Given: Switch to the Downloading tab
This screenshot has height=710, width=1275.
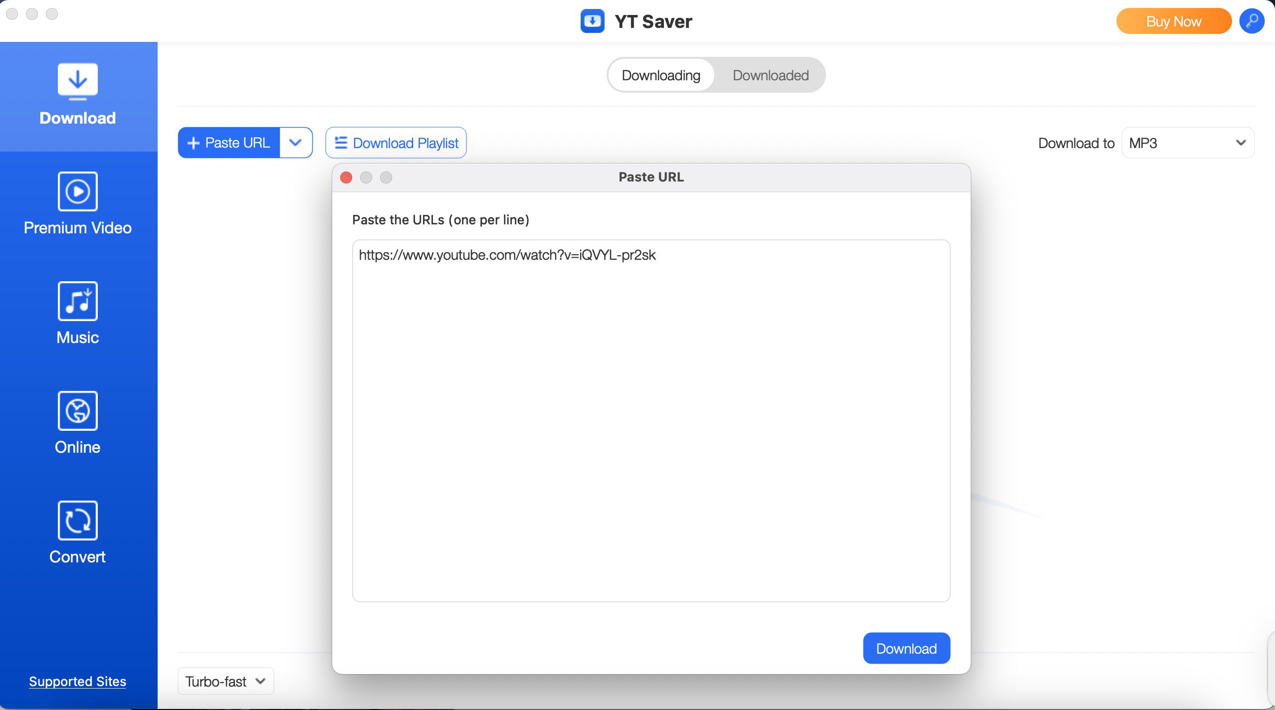Looking at the screenshot, I should [661, 75].
